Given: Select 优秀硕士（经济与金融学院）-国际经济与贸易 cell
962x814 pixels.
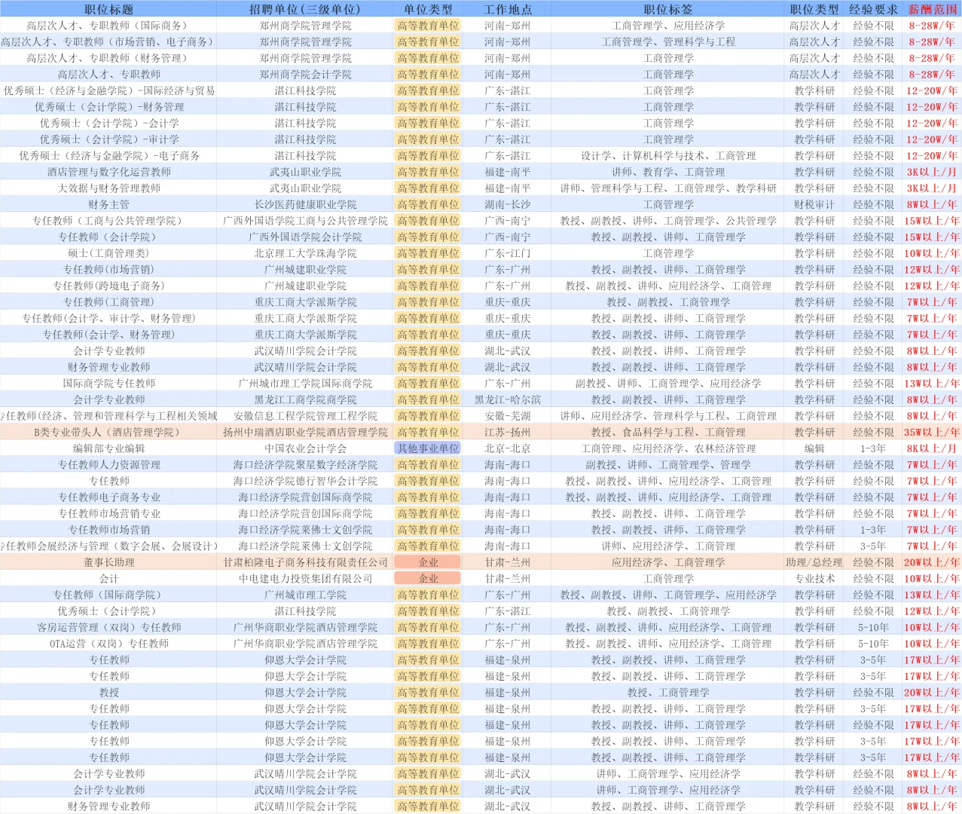Looking at the screenshot, I should 108,90.
